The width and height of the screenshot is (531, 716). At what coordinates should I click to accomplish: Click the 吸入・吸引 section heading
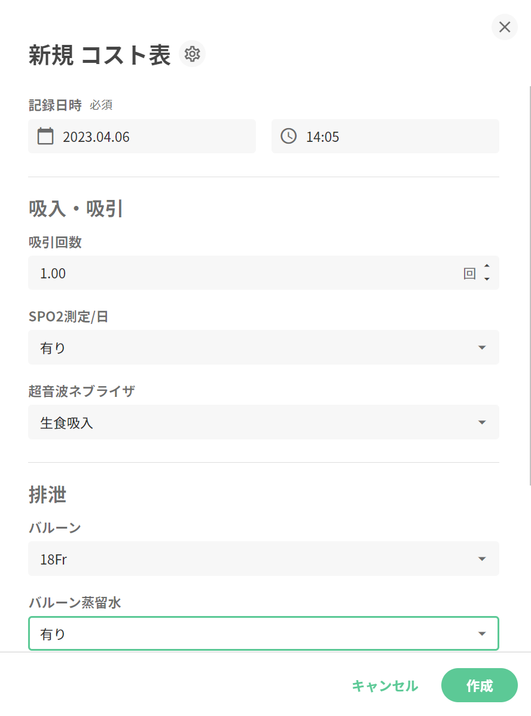[x=76, y=209]
